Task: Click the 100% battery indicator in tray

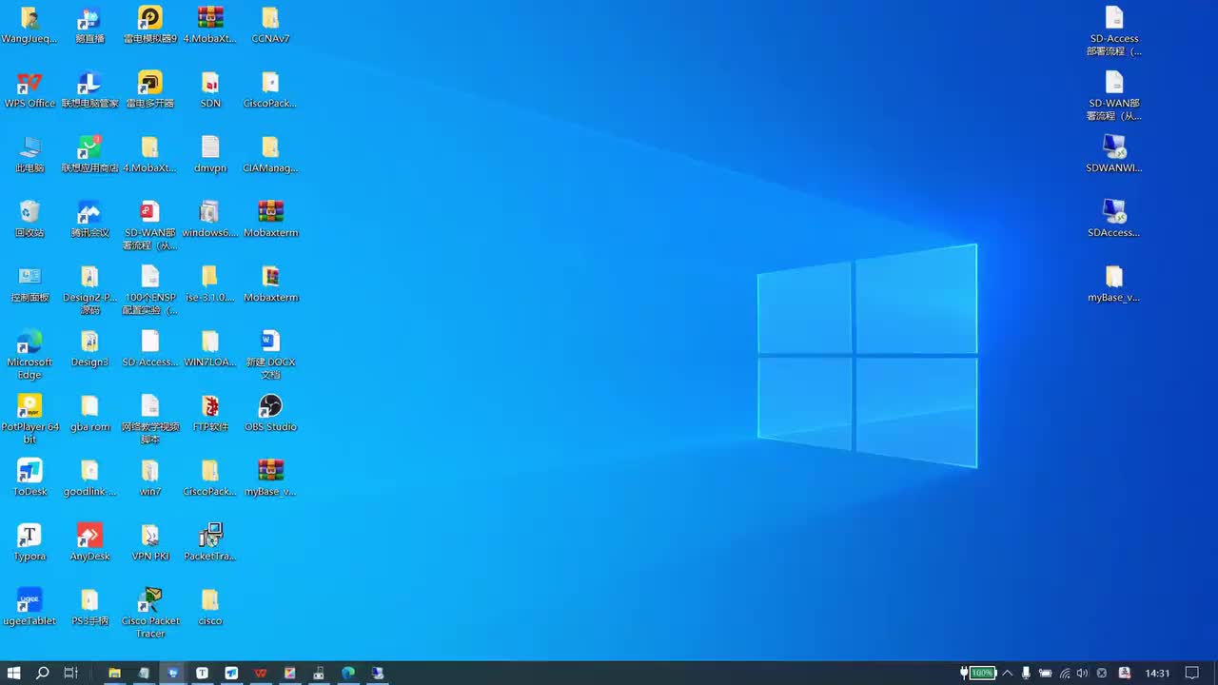Action: [x=977, y=673]
